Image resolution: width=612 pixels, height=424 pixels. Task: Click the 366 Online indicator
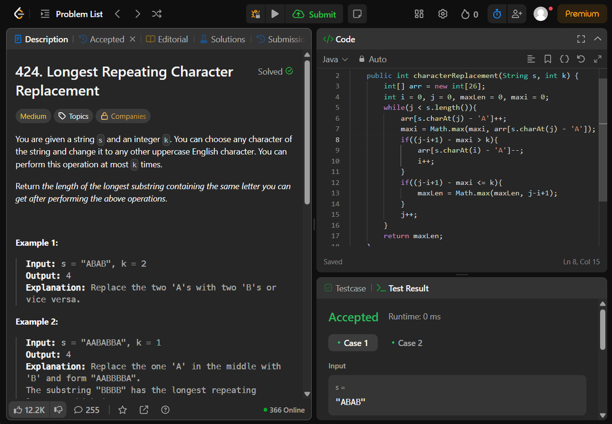click(284, 410)
